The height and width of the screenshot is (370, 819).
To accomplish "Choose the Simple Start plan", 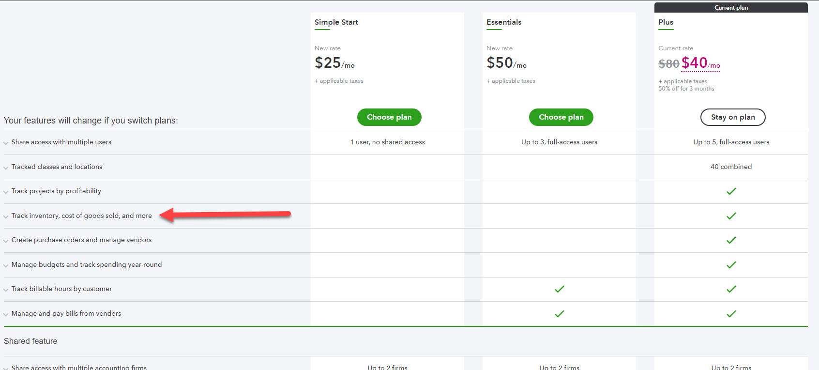I will coord(389,117).
